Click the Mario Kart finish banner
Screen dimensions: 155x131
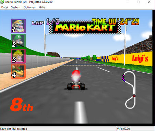coord(85,27)
